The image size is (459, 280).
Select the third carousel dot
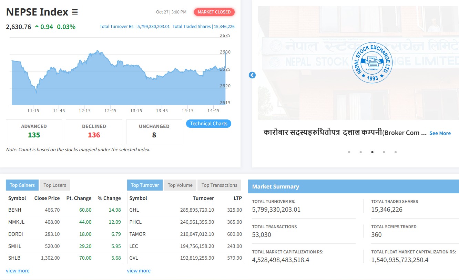coord(373,152)
